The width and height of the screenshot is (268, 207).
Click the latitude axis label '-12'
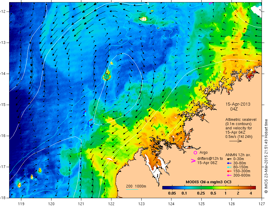coord(3,12)
